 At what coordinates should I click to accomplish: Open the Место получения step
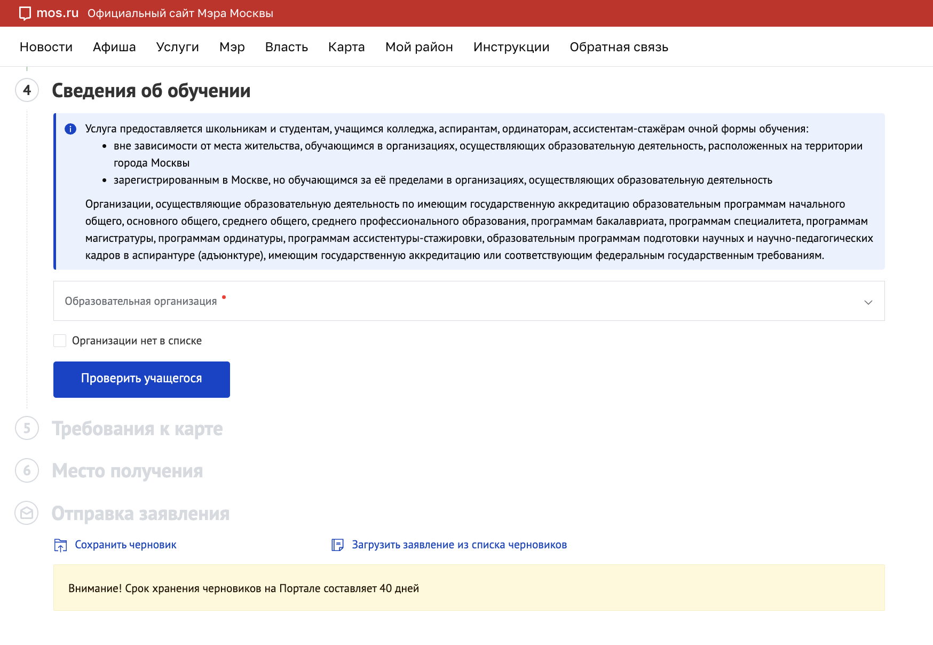click(128, 470)
